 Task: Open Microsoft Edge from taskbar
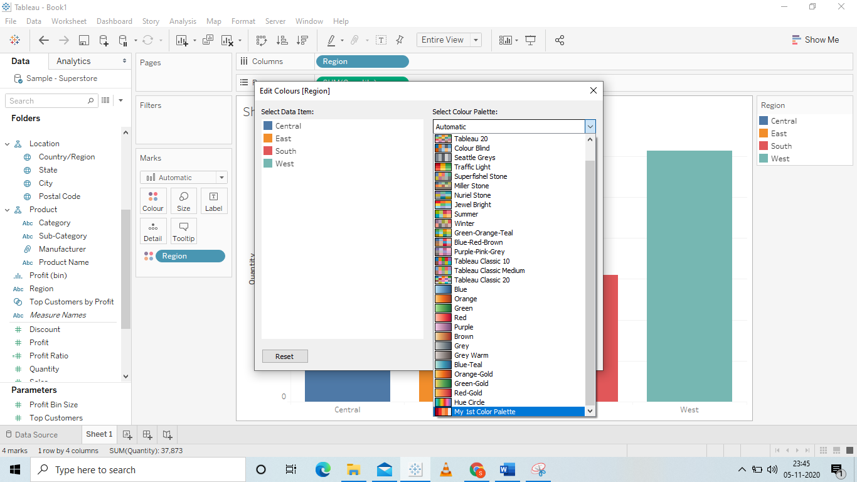[x=323, y=469]
